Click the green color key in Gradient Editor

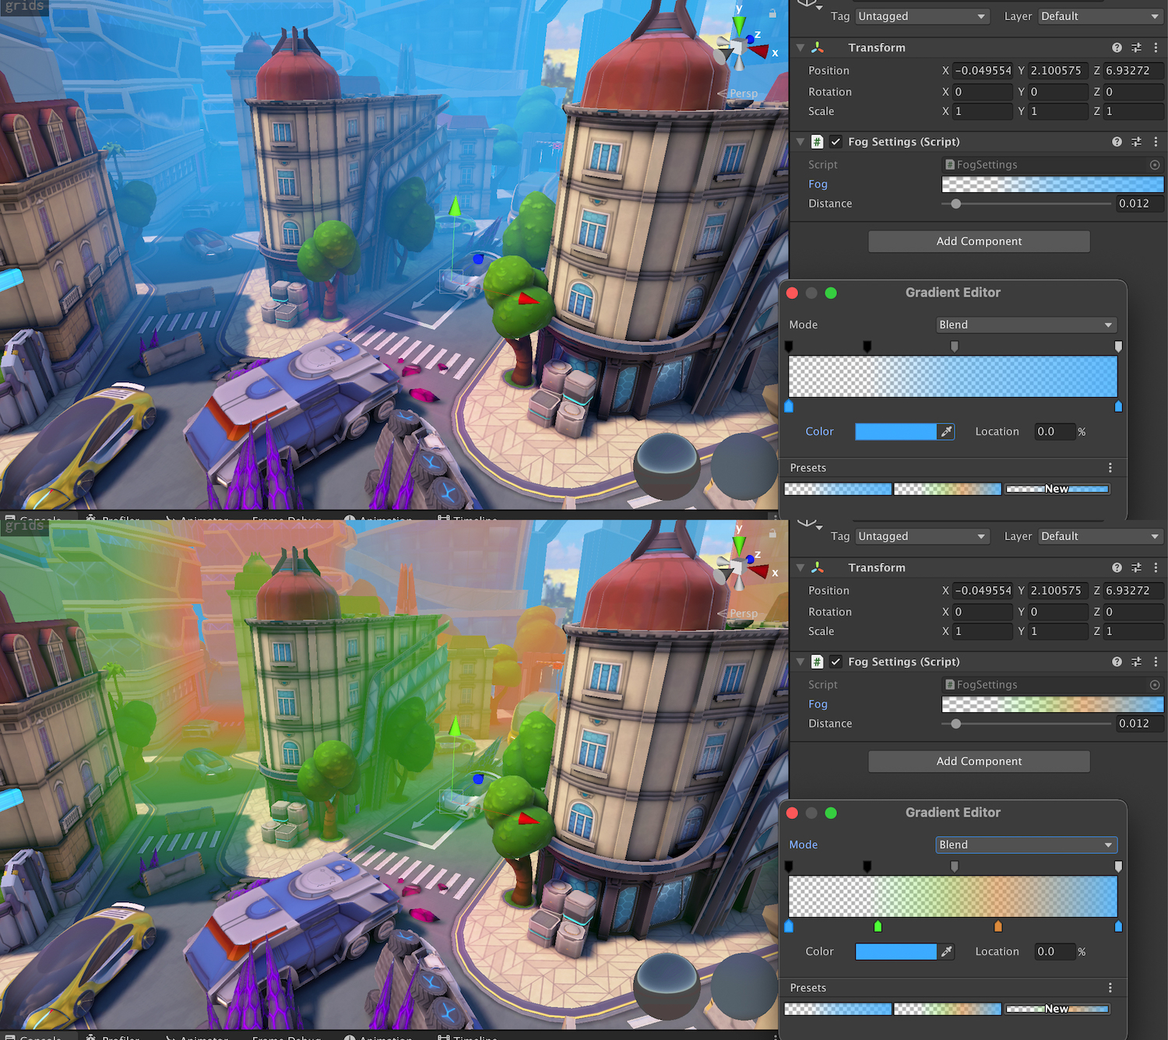point(878,926)
